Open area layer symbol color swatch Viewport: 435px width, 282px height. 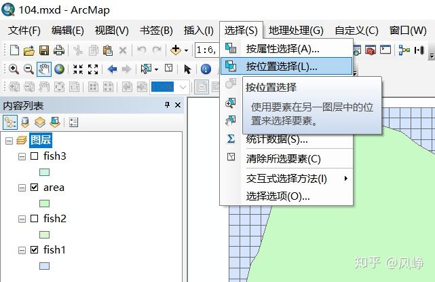point(44,203)
